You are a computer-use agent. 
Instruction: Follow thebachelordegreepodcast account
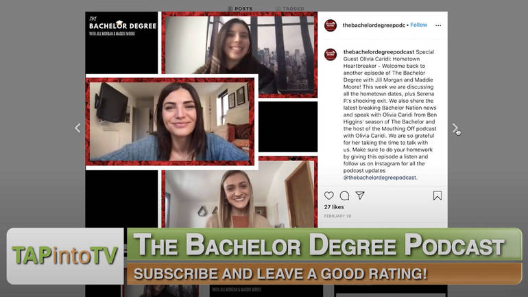(x=418, y=25)
